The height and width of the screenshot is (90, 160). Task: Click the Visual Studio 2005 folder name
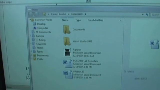coord(82,41)
